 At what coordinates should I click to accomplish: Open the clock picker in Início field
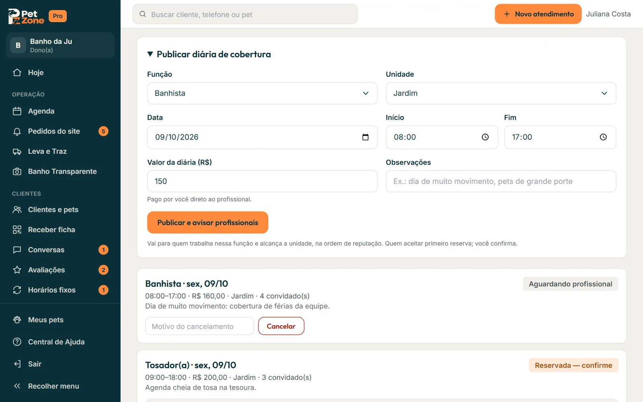pos(485,137)
